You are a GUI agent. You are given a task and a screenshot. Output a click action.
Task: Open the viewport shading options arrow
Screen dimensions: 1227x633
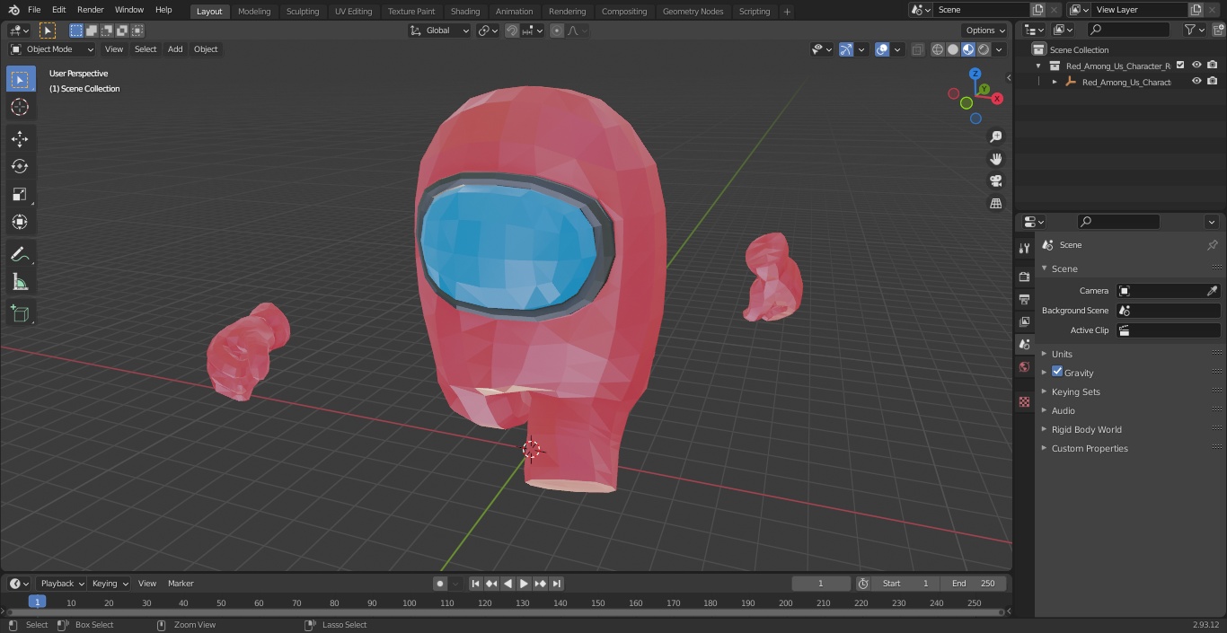pyautogui.click(x=1000, y=49)
